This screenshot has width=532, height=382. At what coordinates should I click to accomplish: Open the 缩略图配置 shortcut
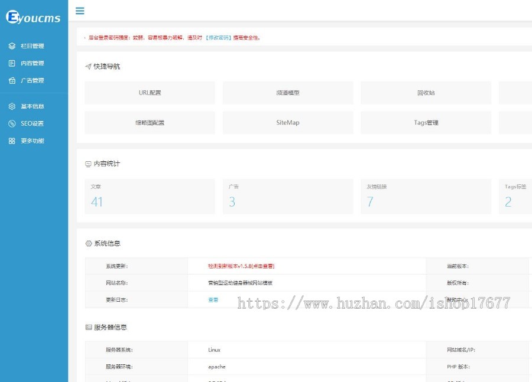point(150,123)
